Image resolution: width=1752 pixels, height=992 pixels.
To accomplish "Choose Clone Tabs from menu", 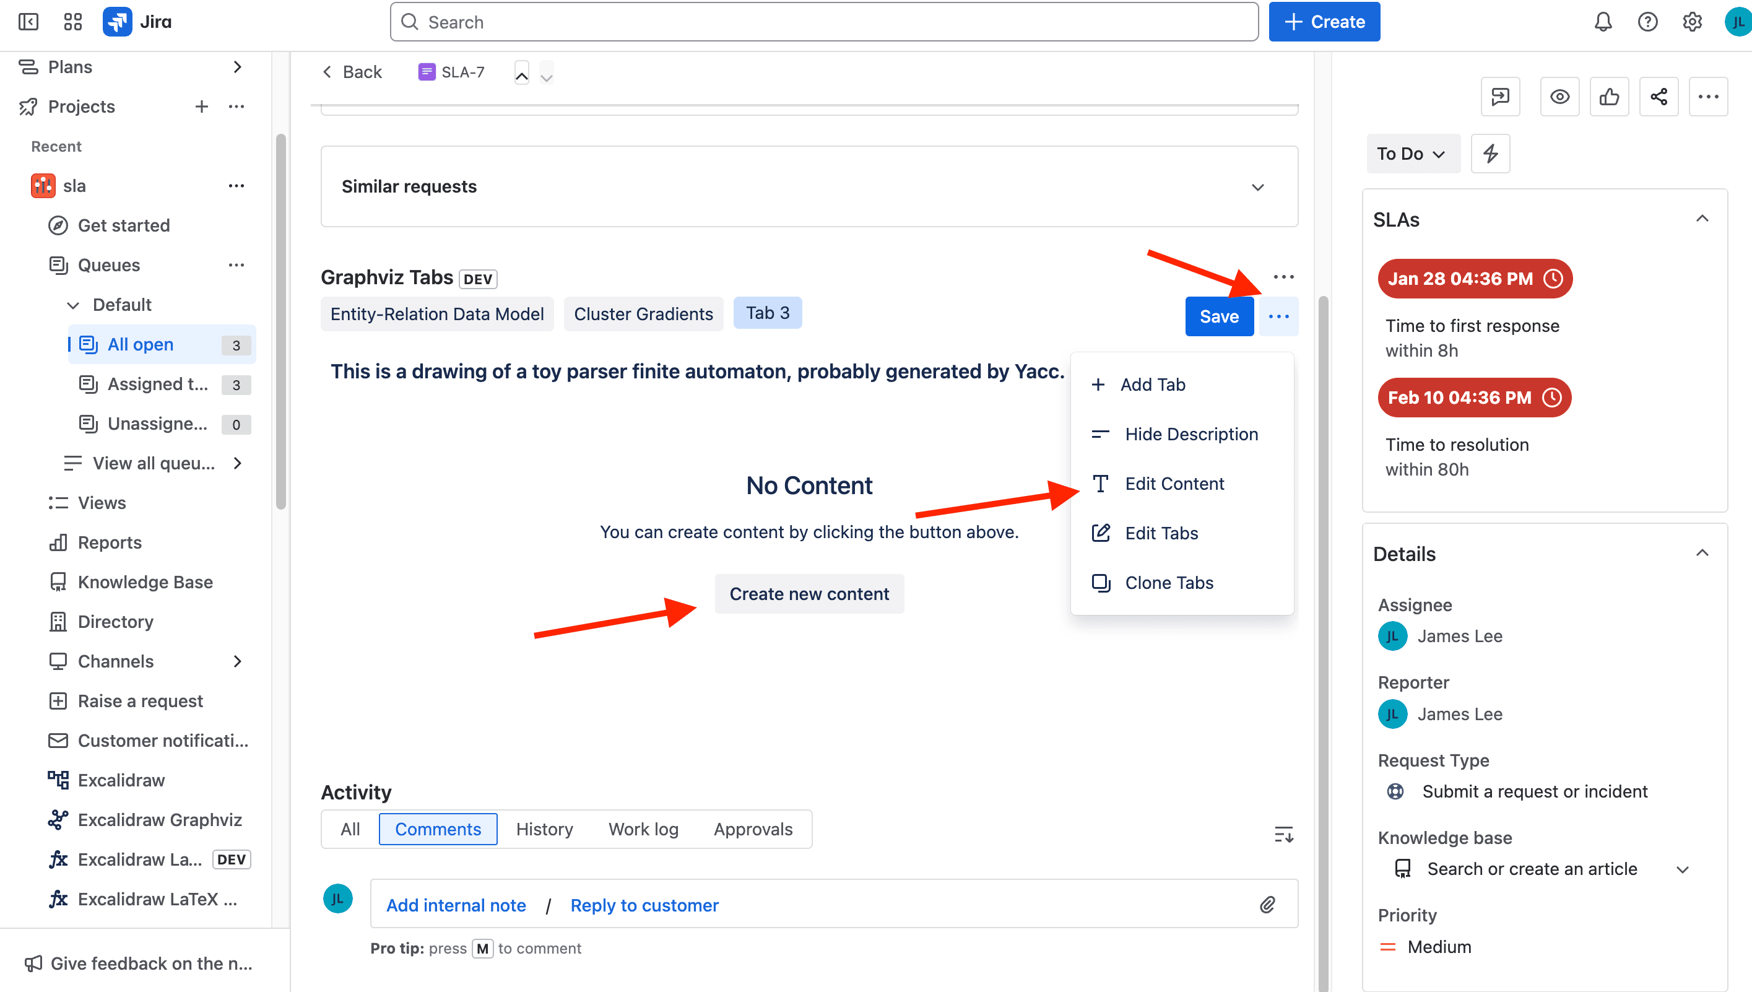I will click(x=1182, y=583).
